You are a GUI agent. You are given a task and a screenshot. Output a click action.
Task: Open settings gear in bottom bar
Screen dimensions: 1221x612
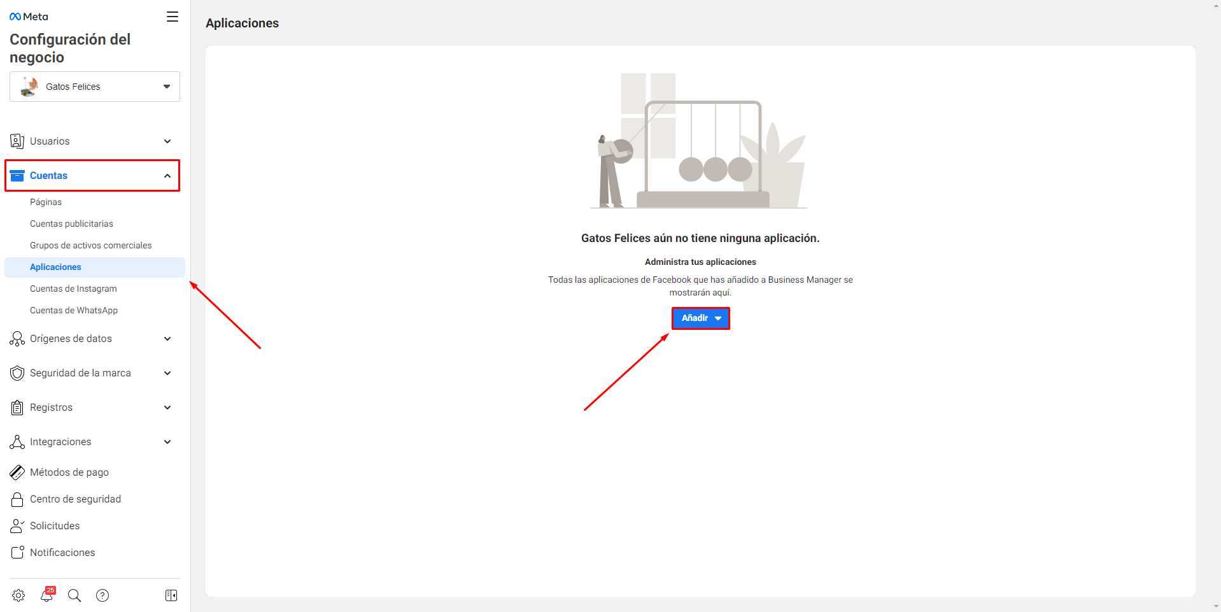pos(18,595)
